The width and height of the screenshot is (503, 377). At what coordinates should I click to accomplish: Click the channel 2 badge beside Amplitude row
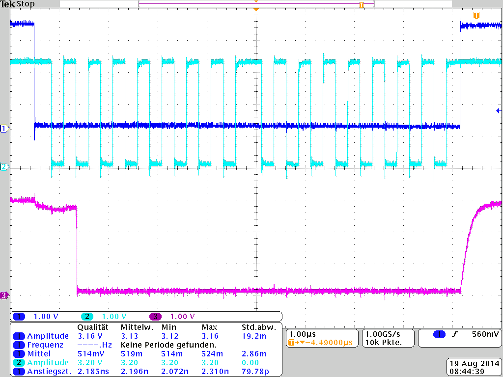[19, 363]
